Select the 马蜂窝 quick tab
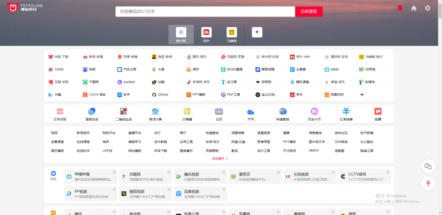The width and height of the screenshot is (442, 215). [231, 35]
